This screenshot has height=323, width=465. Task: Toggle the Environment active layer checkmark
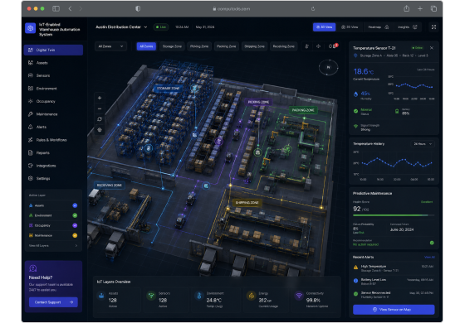click(x=75, y=215)
